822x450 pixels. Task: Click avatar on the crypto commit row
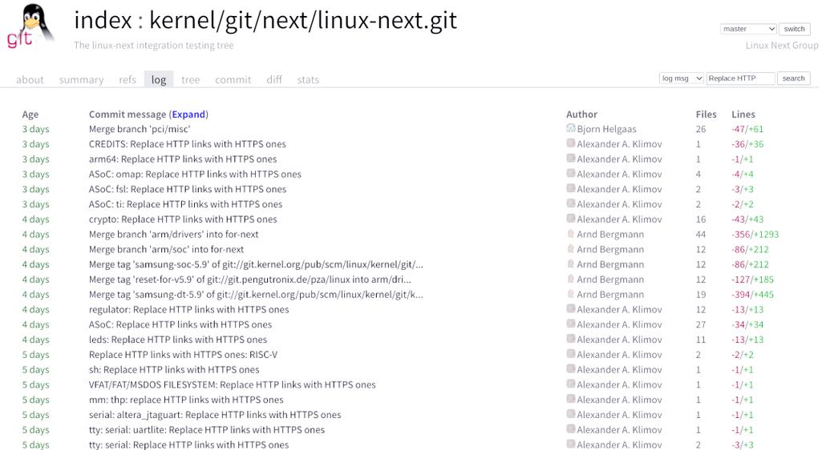pos(571,219)
